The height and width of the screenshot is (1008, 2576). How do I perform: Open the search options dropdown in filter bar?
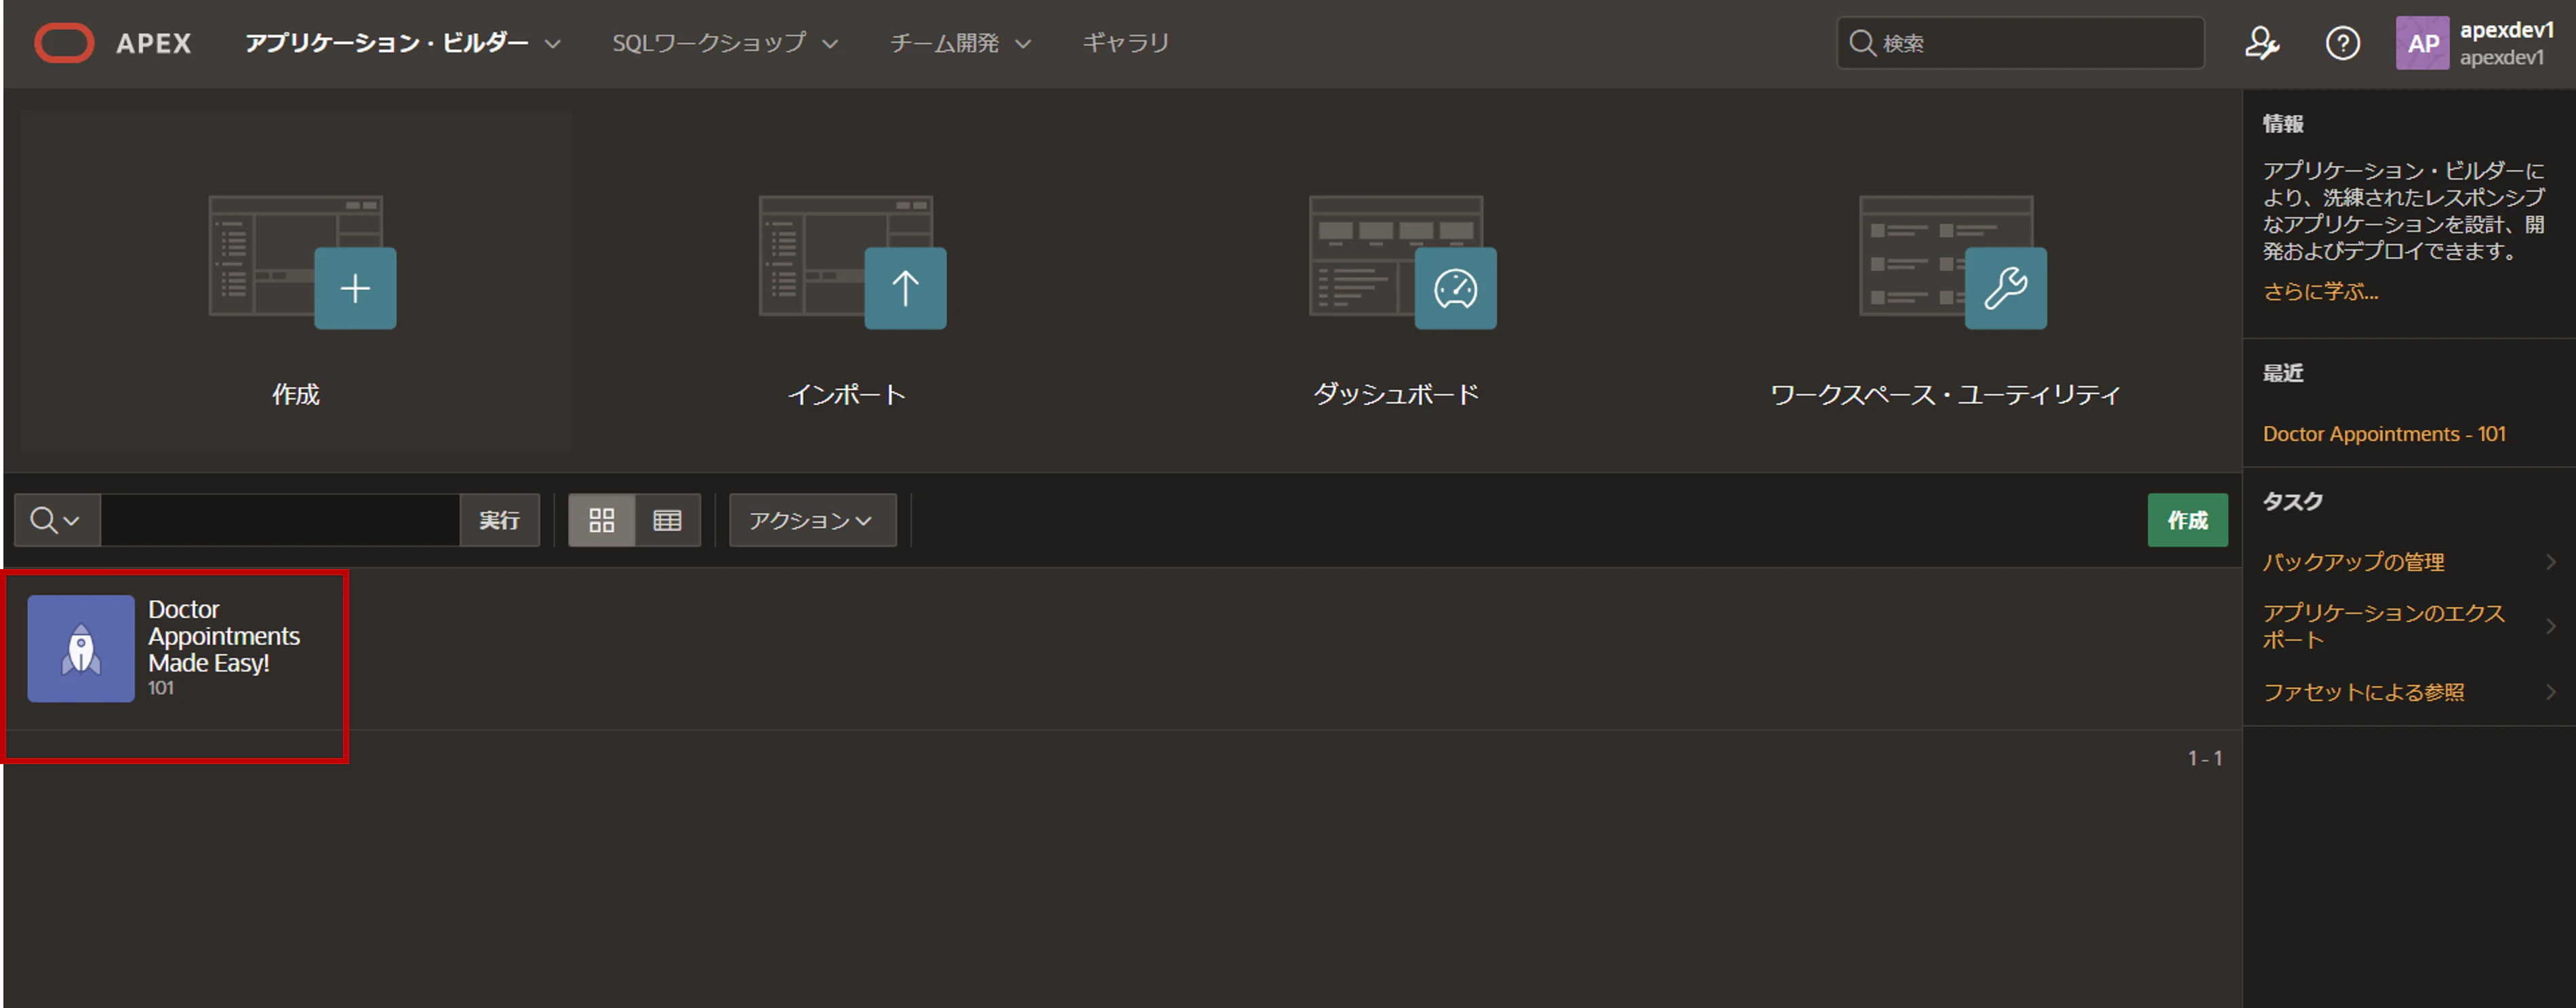point(56,520)
